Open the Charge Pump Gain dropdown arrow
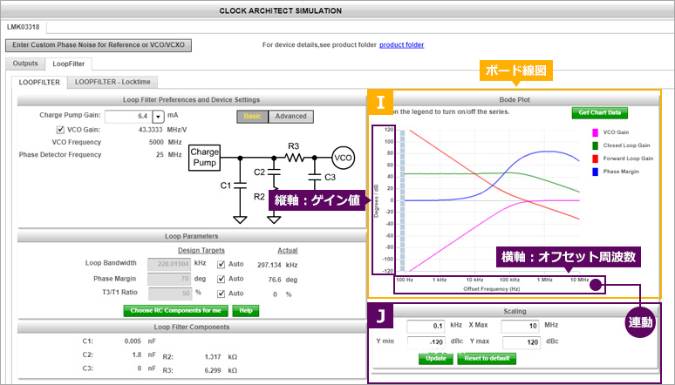The width and height of the screenshot is (675, 385). pos(159,117)
